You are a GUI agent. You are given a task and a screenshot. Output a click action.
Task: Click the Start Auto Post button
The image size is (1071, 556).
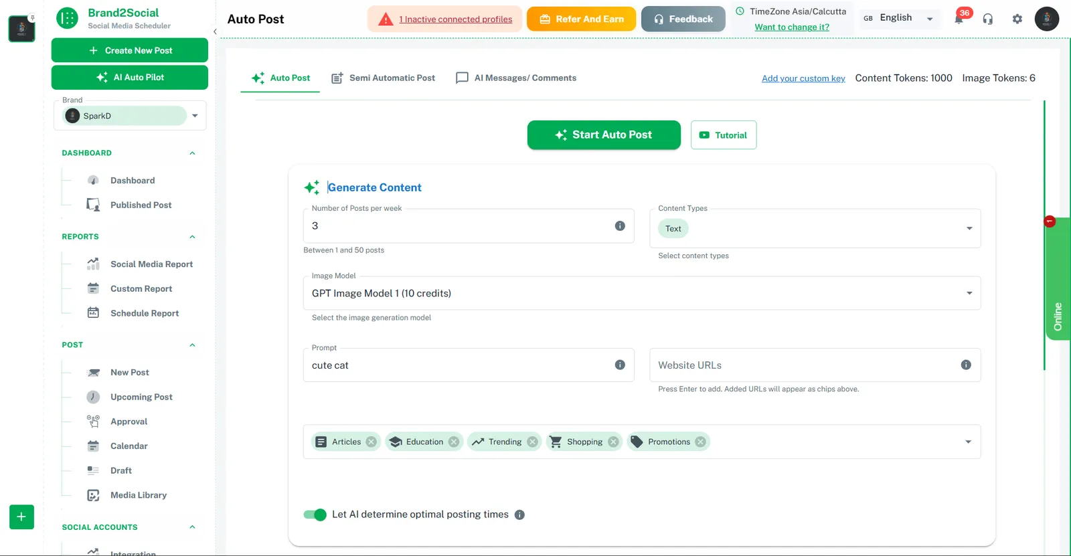point(604,135)
